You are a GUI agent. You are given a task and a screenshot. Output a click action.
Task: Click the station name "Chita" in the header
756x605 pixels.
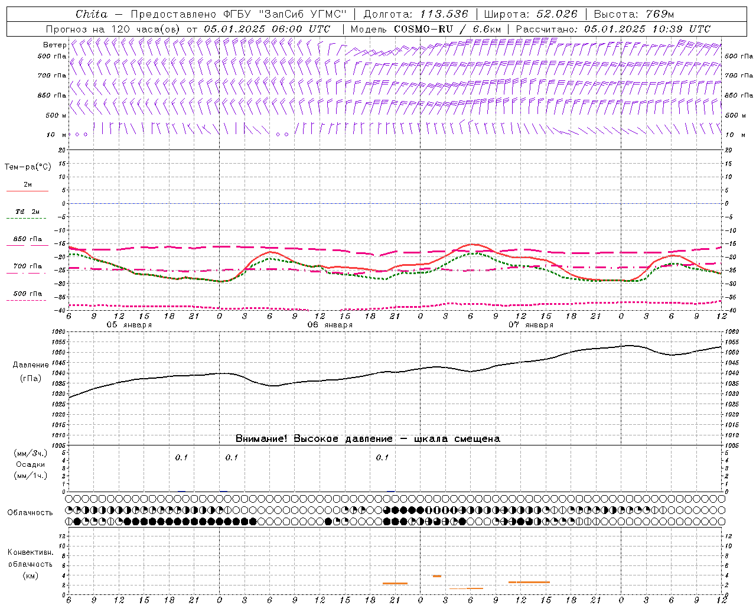(92, 14)
